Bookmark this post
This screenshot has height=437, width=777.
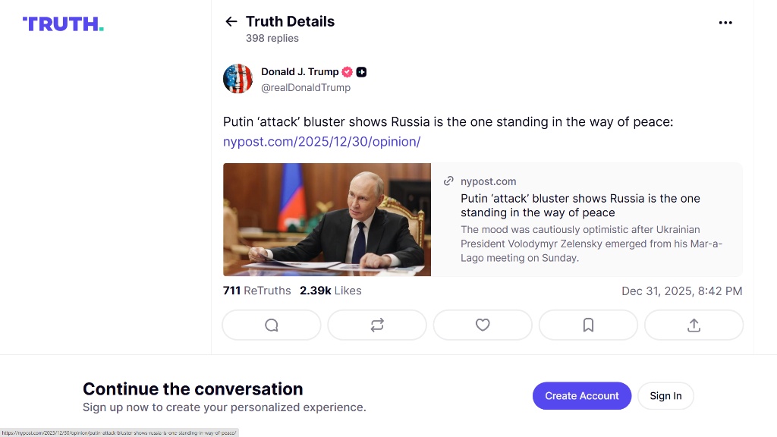point(588,325)
